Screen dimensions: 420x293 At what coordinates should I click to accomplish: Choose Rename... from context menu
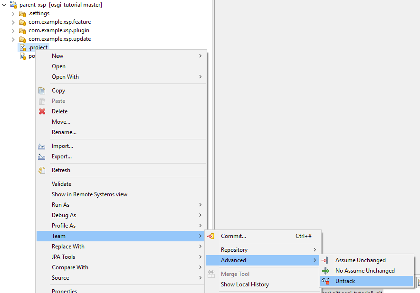[x=64, y=132]
